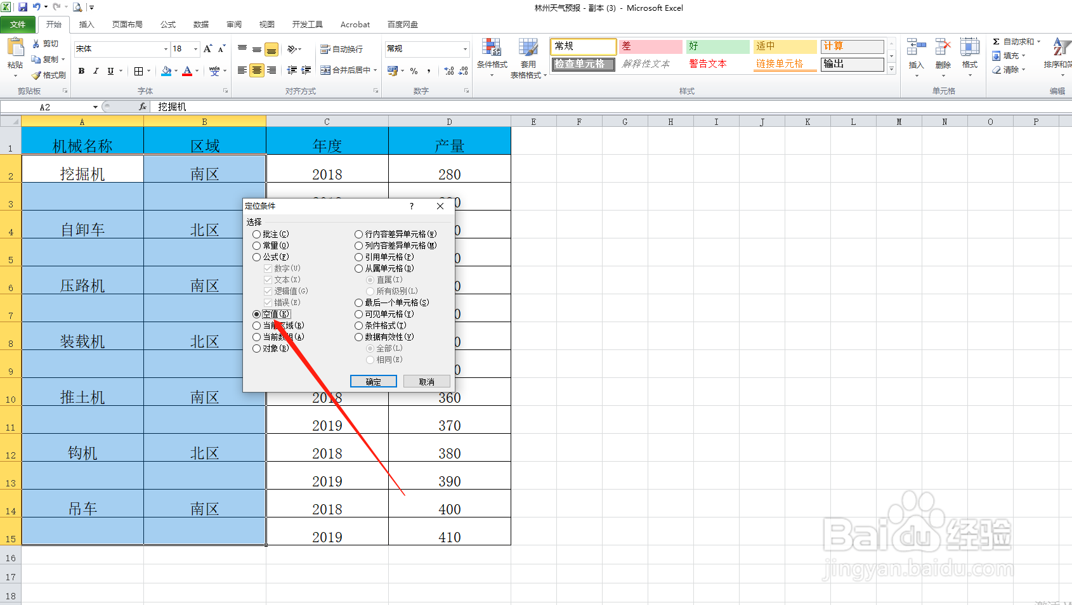Open the font size dropdown
Viewport: 1072px width, 605px height.
(x=195, y=49)
